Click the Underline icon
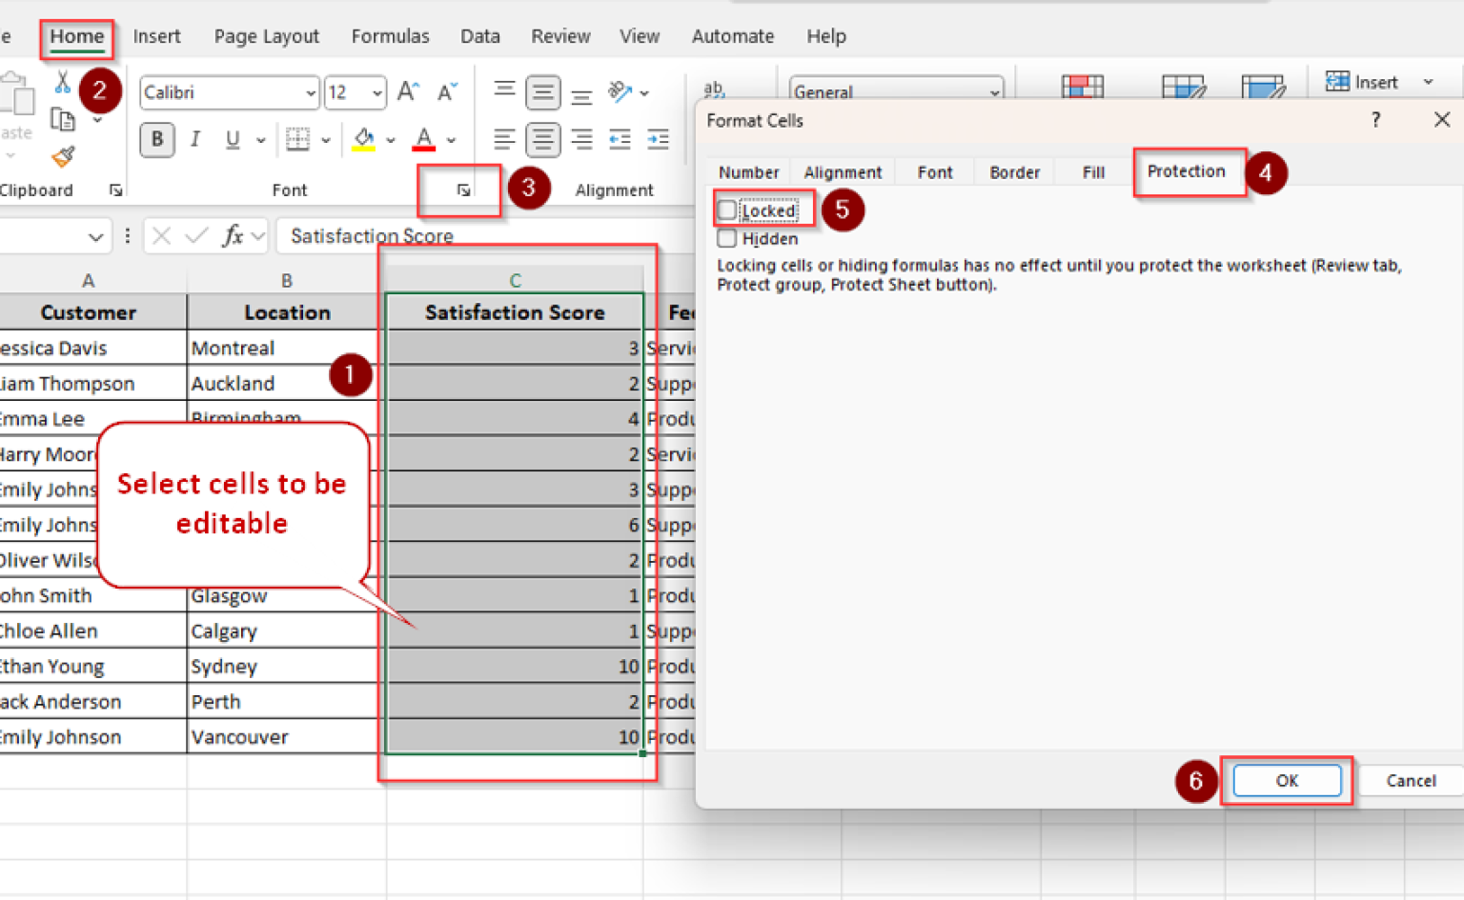Viewport: 1464px width, 900px height. tap(230, 140)
